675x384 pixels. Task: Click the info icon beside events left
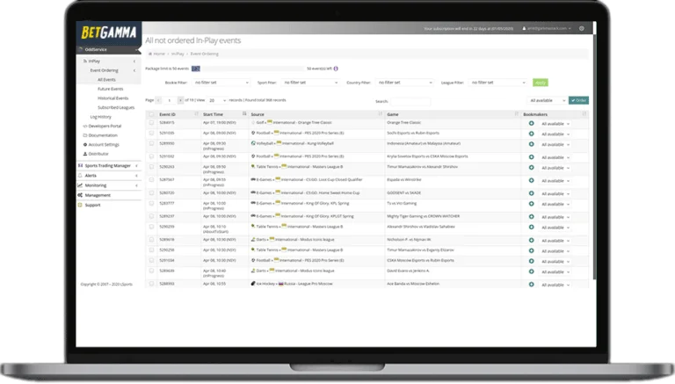click(x=336, y=69)
